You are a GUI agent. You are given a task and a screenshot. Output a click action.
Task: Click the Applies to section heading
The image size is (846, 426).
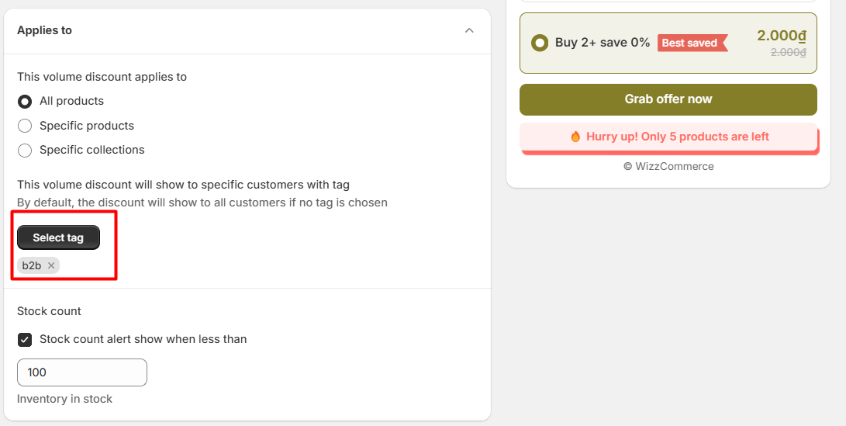click(x=44, y=30)
